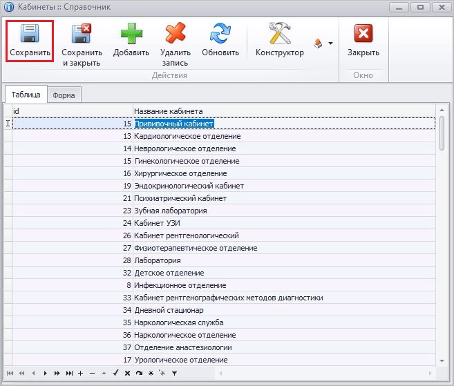
Task: Click the Лаборатория cell
Action: (x=158, y=260)
